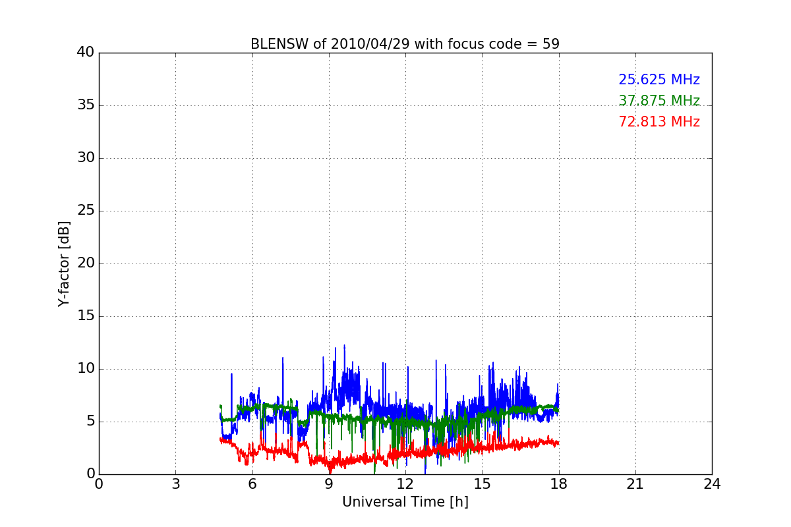Click the y-axis tick label '40'
Screen dimensions: 791x527
point(86,53)
